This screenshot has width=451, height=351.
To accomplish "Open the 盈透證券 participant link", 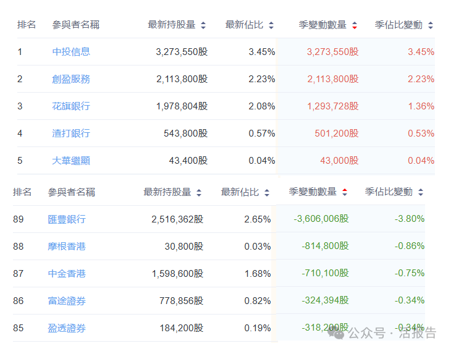I will click(67, 328).
